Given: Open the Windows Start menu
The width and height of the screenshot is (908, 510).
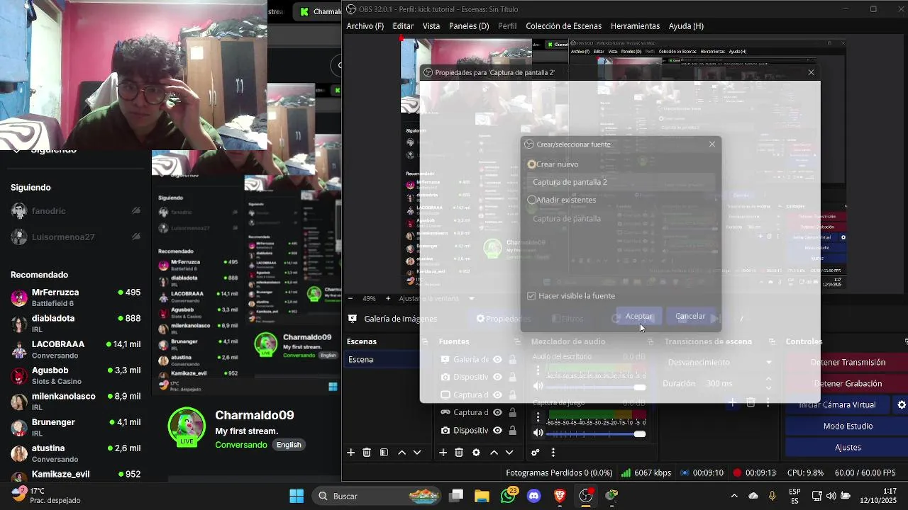Looking at the screenshot, I should point(297,496).
